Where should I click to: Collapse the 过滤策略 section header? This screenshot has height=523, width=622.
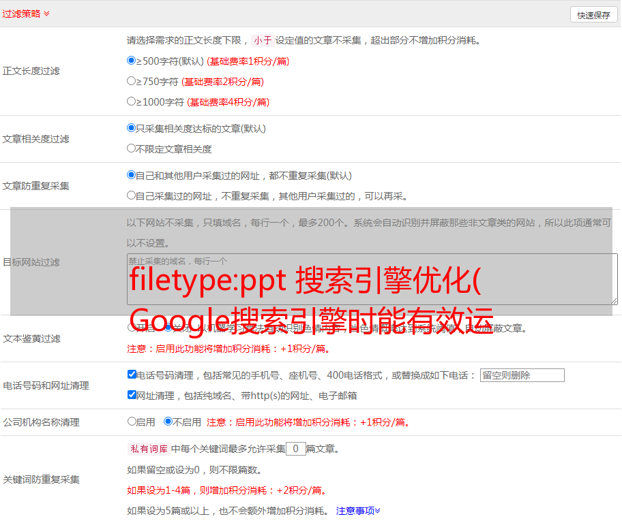[x=26, y=14]
